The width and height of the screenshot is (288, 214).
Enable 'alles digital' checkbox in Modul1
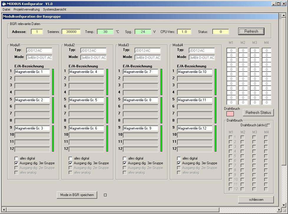pos(16,158)
